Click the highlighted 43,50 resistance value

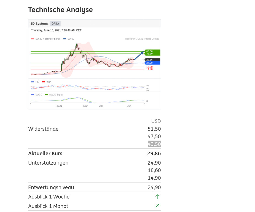[154, 144]
